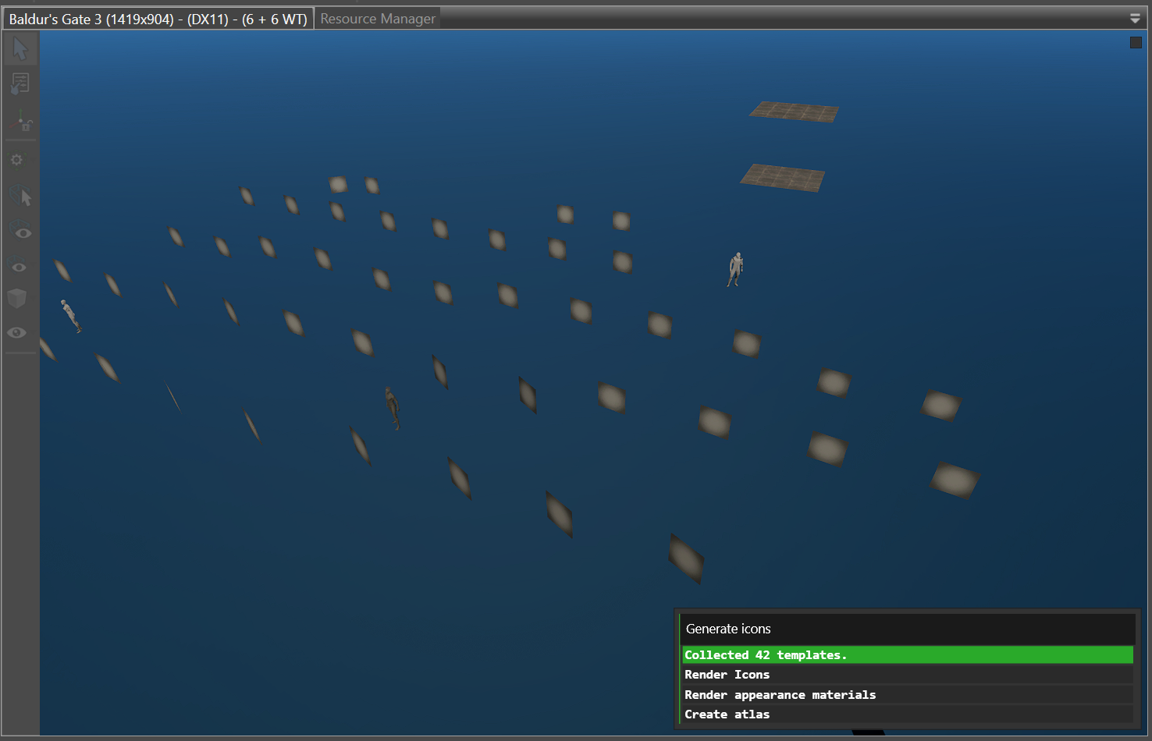Toggle the wireframe cube eye visibility
1152x741 pixels.
click(x=20, y=231)
